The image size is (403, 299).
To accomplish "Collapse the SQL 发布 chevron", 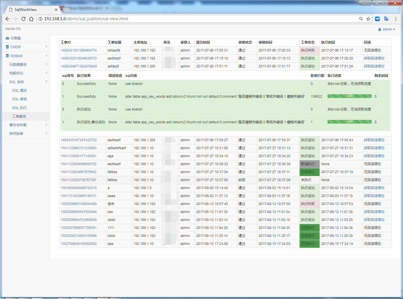I will pos(46,81).
